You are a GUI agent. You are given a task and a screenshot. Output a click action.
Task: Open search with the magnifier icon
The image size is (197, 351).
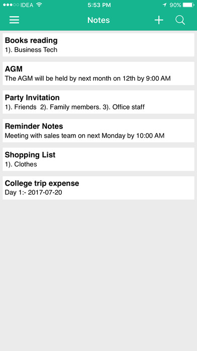pyautogui.click(x=180, y=20)
